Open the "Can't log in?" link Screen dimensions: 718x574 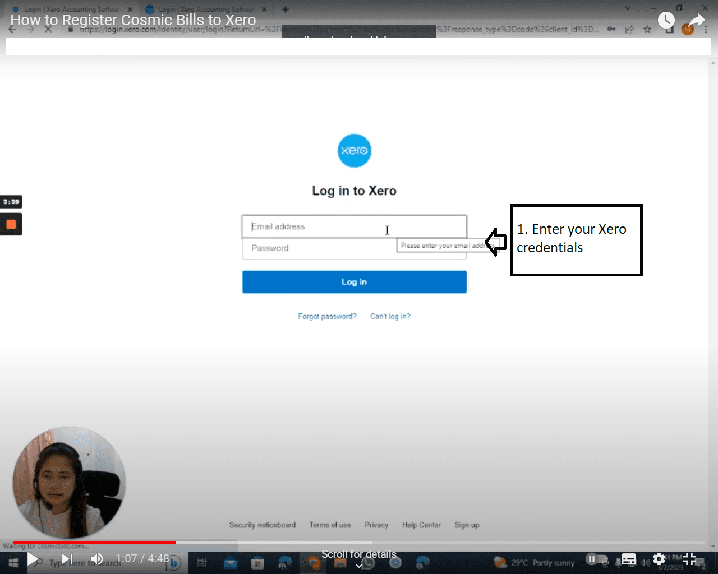click(390, 316)
